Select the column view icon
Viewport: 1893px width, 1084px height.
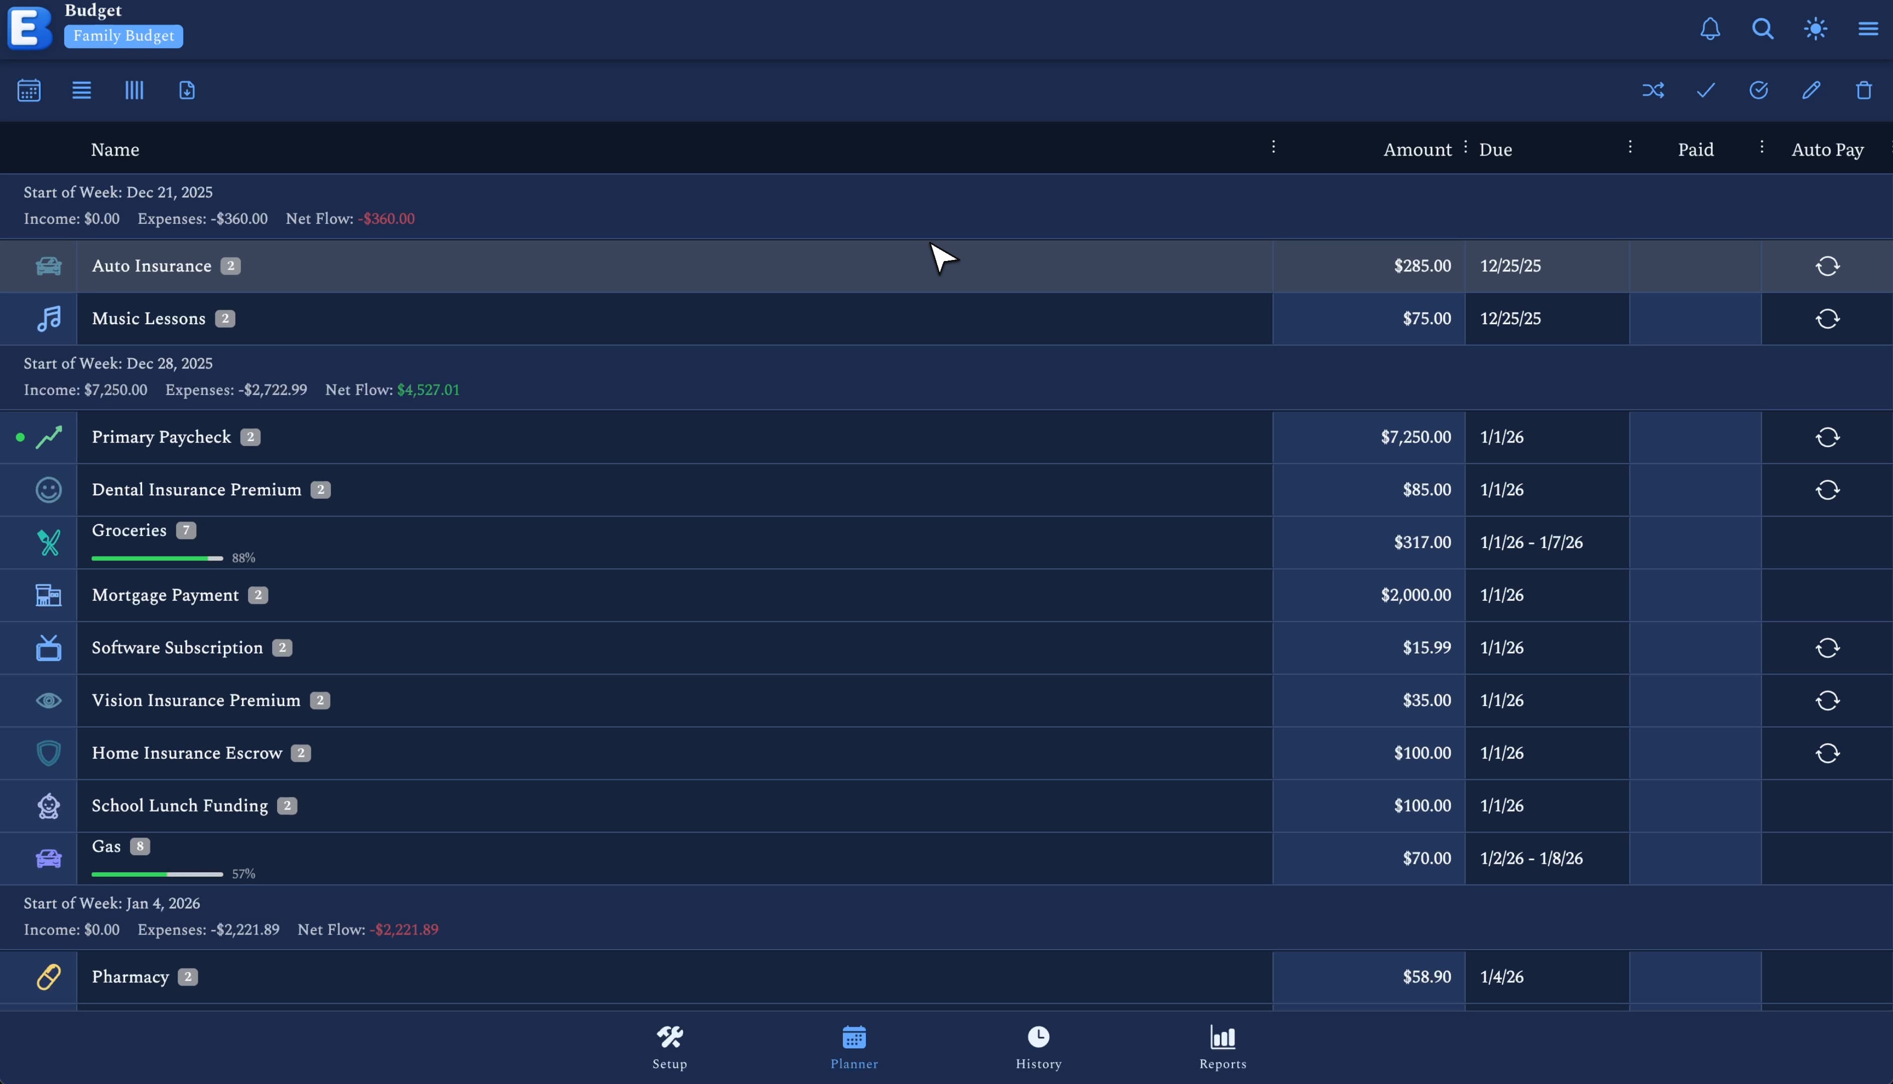pyautogui.click(x=134, y=91)
